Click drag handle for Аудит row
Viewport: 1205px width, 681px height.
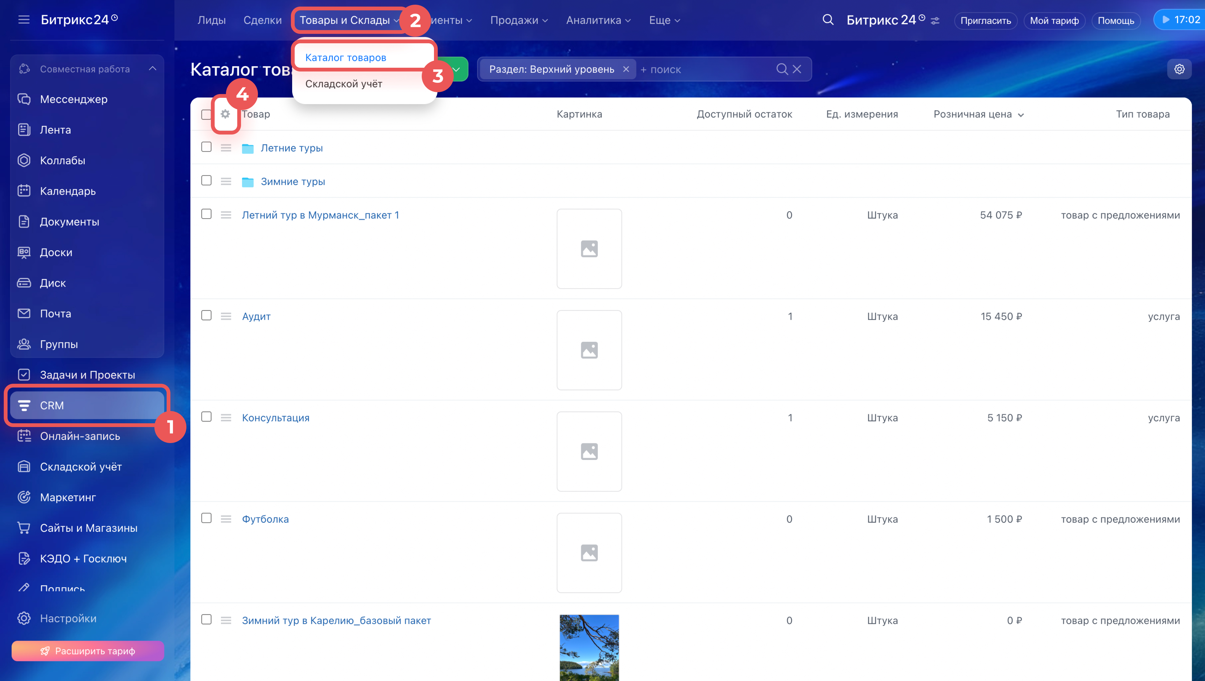pos(226,316)
